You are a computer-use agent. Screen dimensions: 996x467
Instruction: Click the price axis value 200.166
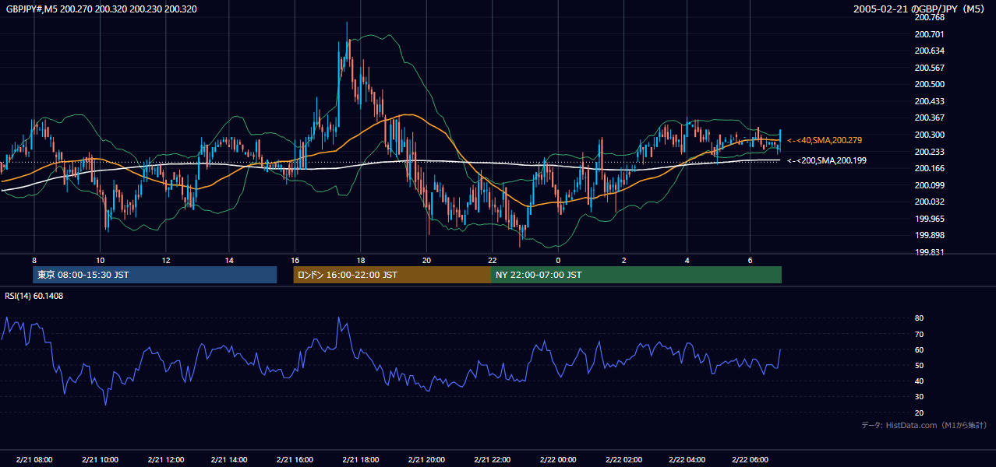coord(931,168)
